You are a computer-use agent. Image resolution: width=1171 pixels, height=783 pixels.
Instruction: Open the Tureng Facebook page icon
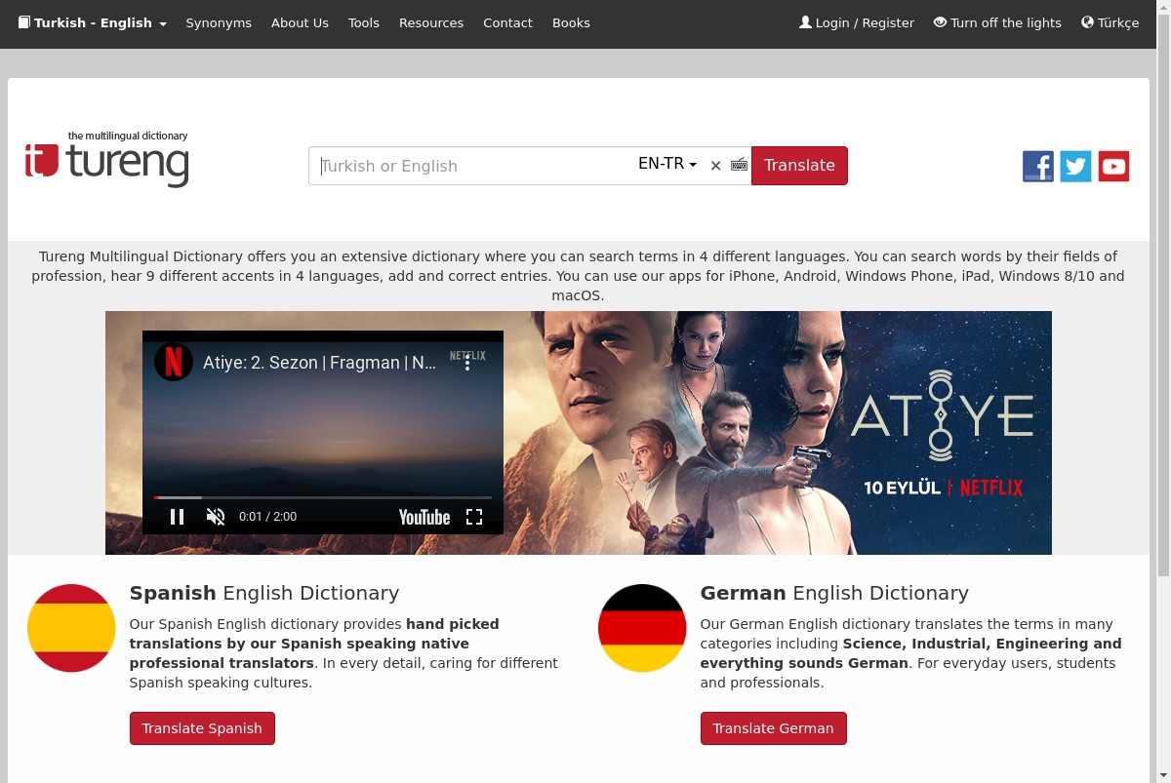pos(1037,167)
